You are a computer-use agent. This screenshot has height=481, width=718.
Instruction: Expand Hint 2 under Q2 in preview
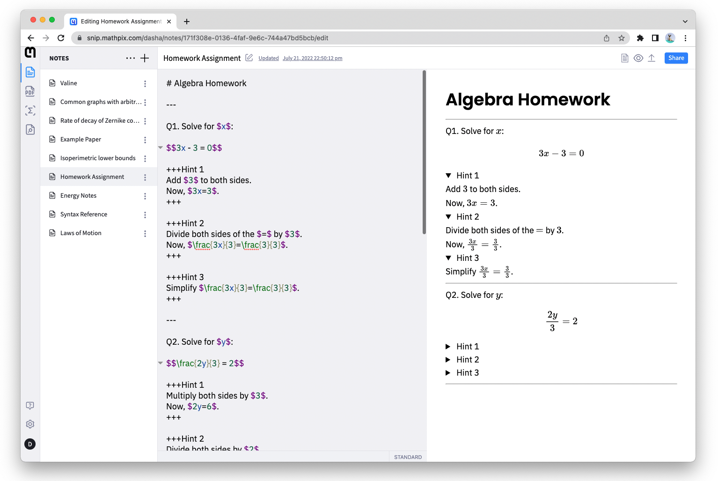pos(448,360)
